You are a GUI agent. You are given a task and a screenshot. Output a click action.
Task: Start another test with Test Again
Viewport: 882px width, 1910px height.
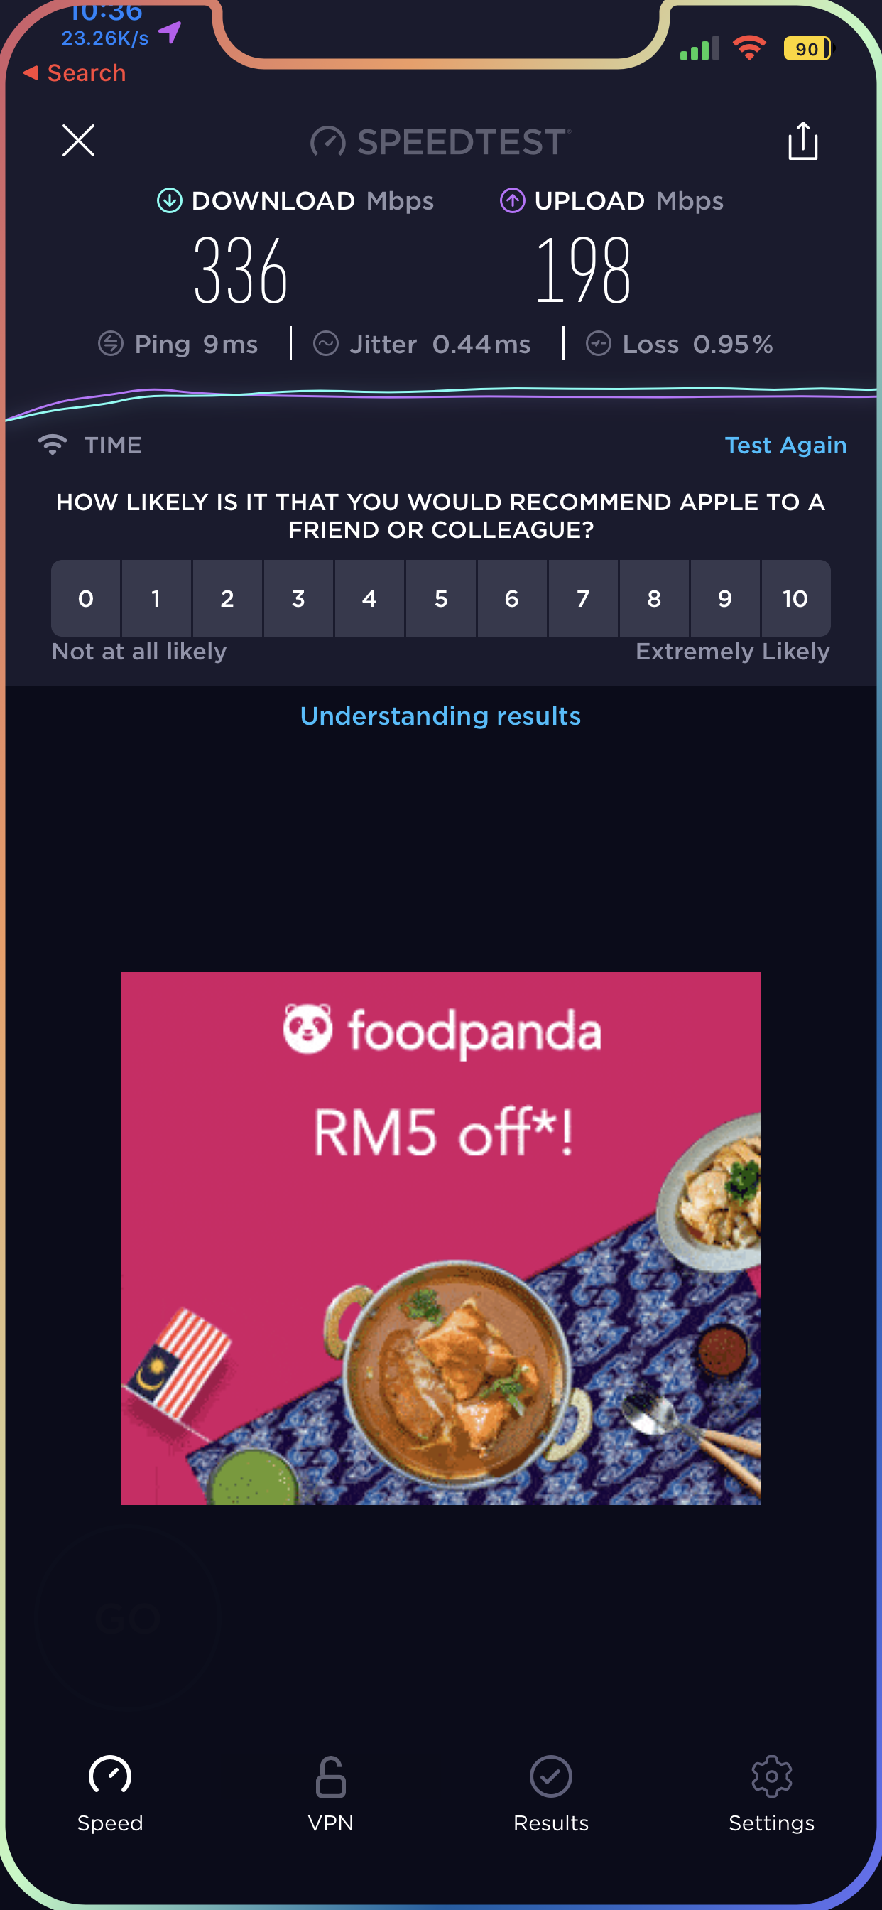click(785, 445)
